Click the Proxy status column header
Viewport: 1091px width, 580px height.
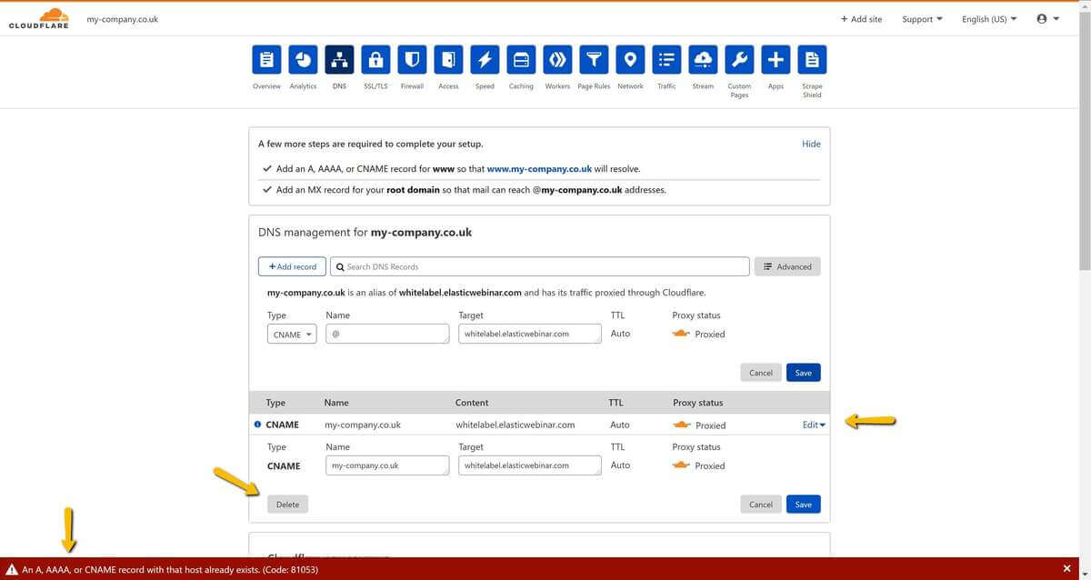698,403
